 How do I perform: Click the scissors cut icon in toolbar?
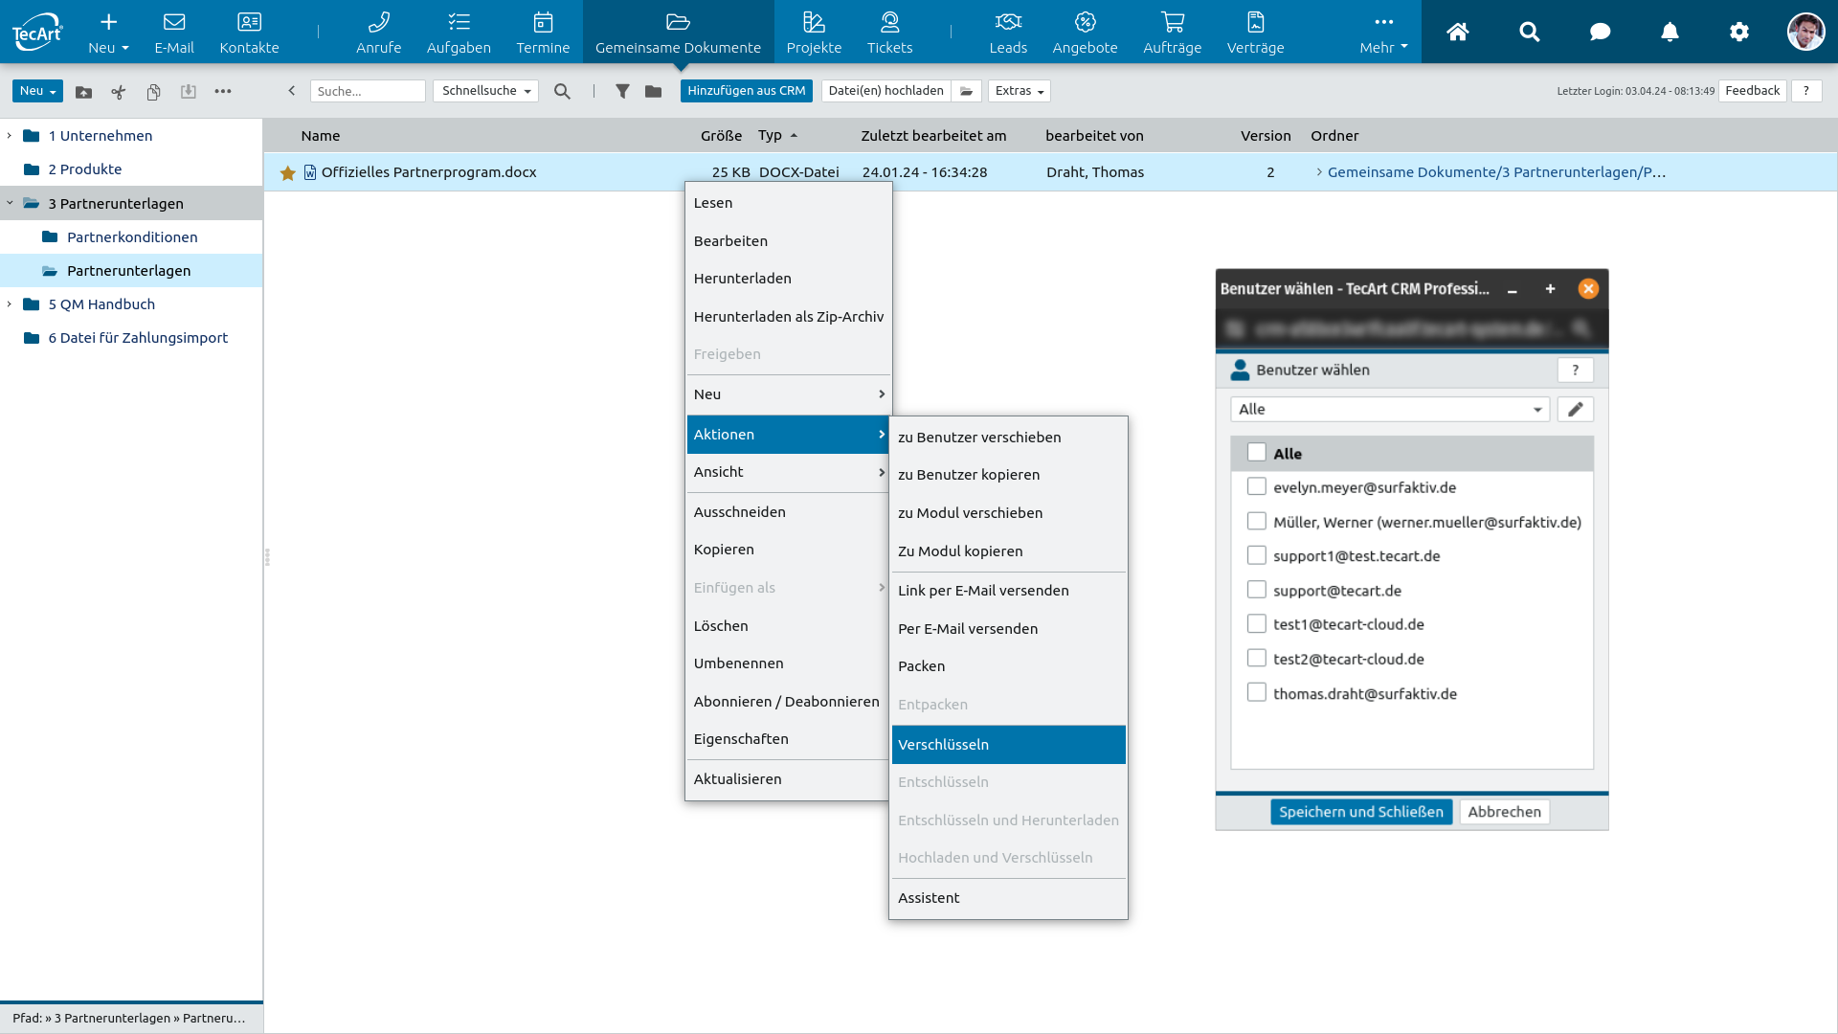(119, 92)
